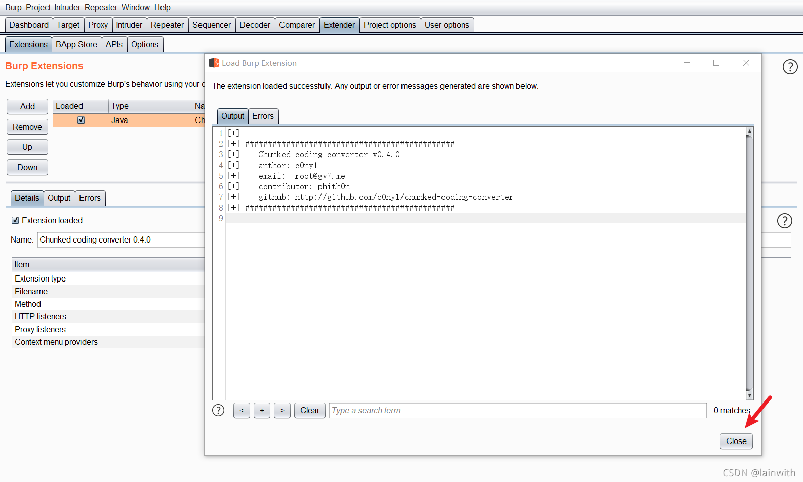This screenshot has width=803, height=482.
Task: Open the Window menu
Action: coord(136,7)
